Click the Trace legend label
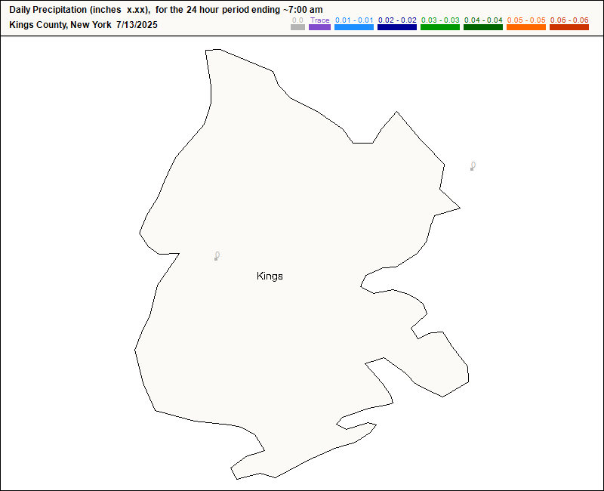This screenshot has height=491, width=604. tap(319, 20)
